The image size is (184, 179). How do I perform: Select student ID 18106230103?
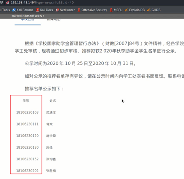(x=27, y=112)
